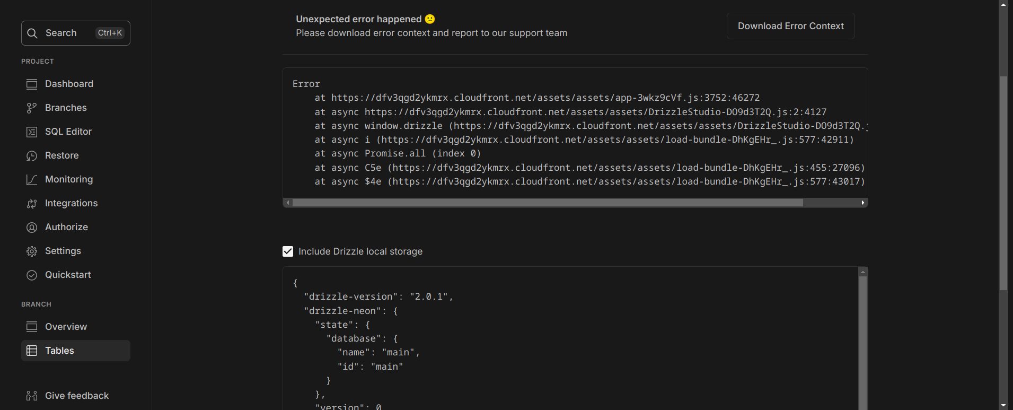
Task: Download the error context file
Action: pyautogui.click(x=790, y=26)
